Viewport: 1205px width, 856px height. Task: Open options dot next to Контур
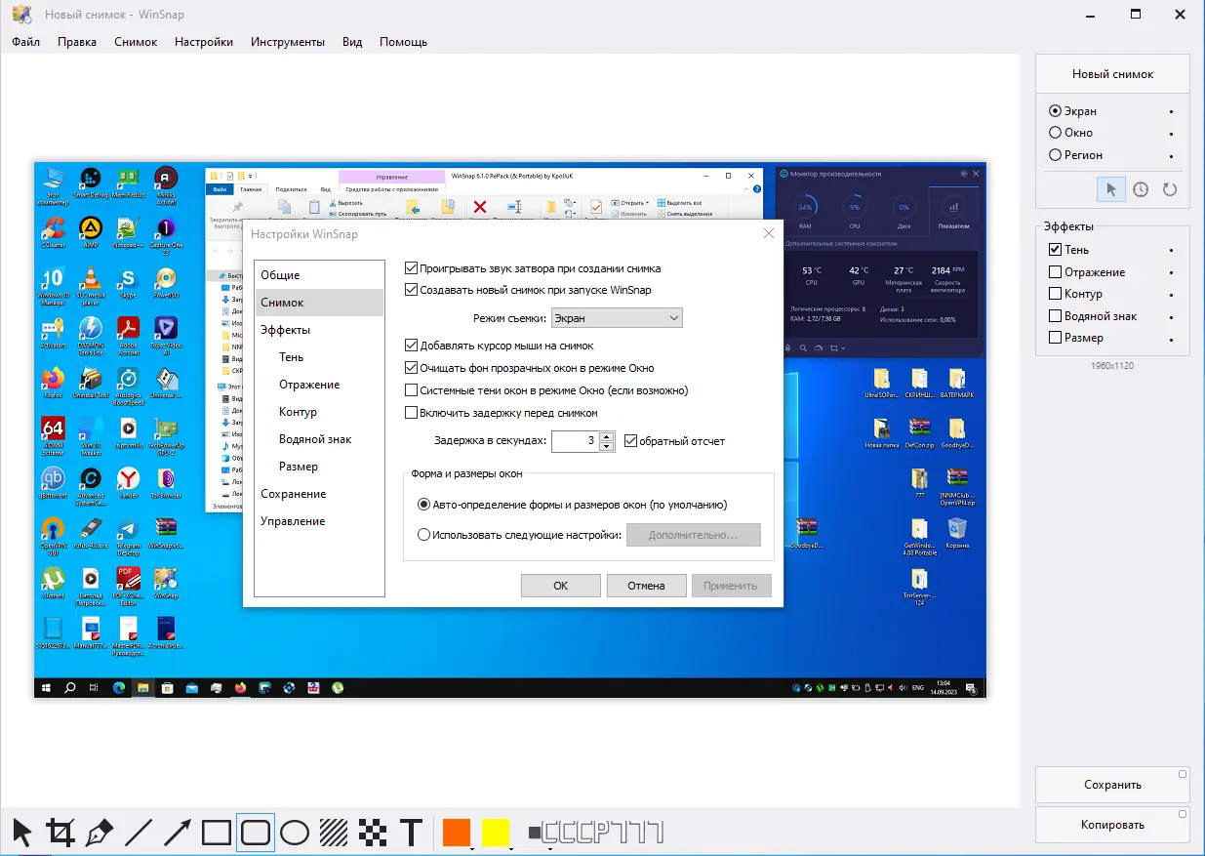[x=1172, y=295]
